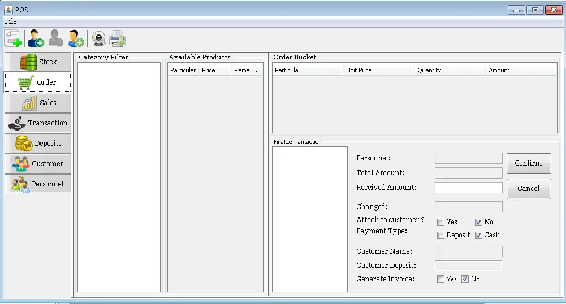The height and width of the screenshot is (304, 566).
Task: Open the Personnel section
Action: (38, 184)
